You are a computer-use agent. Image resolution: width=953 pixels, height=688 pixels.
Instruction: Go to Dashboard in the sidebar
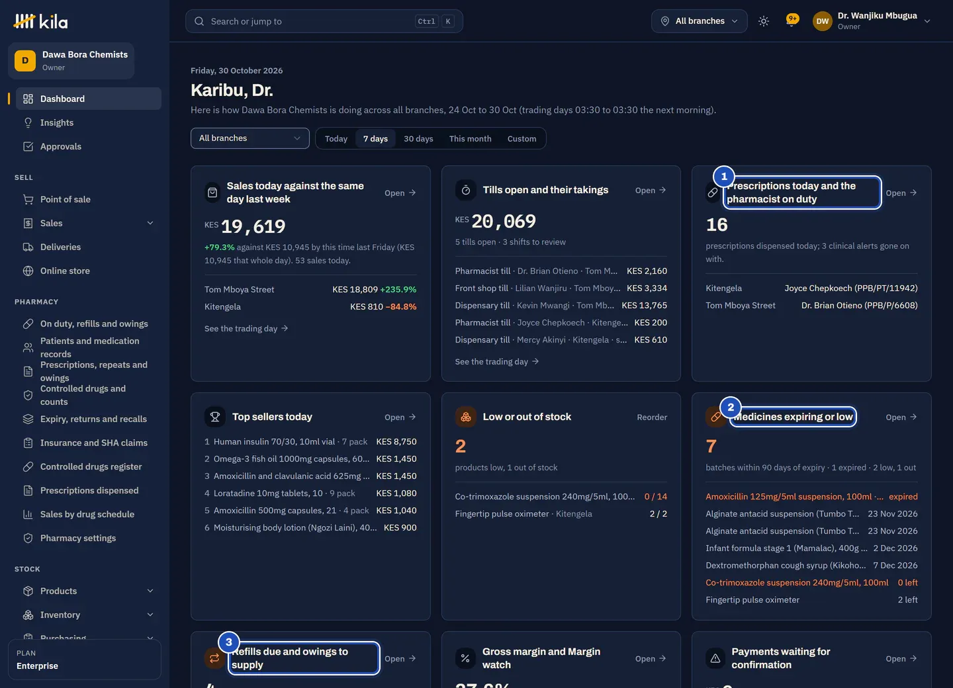click(x=89, y=99)
